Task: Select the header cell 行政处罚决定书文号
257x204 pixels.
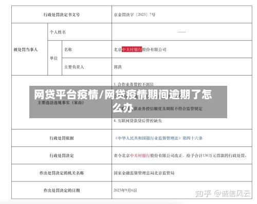Action: [62, 15]
